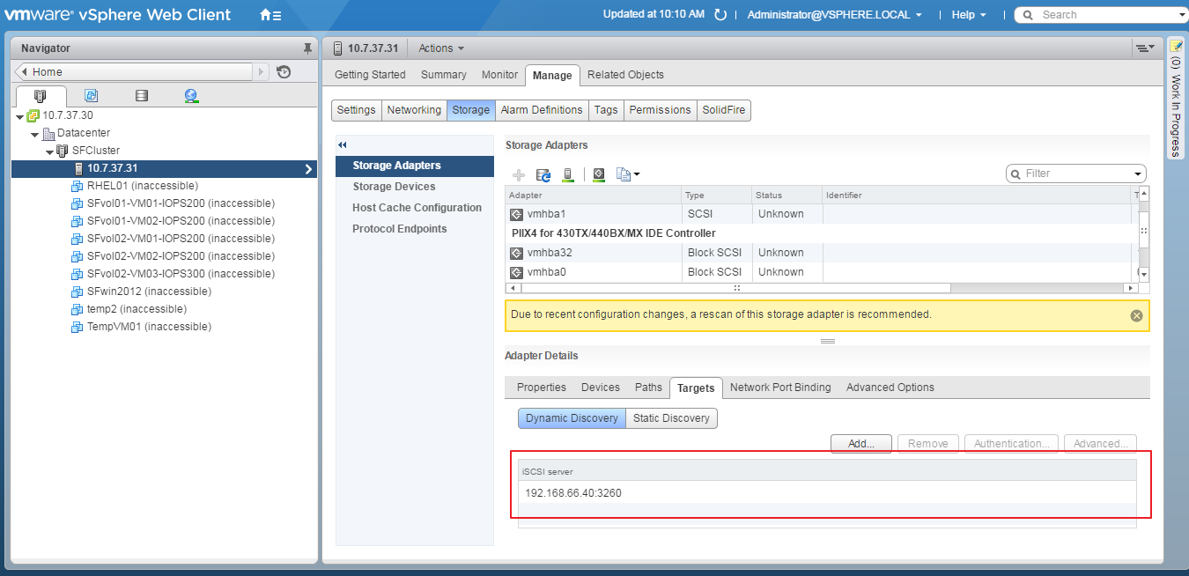Open the Advanced Options adapter tab
Screen dimensions: 1189x576
[x=890, y=388]
